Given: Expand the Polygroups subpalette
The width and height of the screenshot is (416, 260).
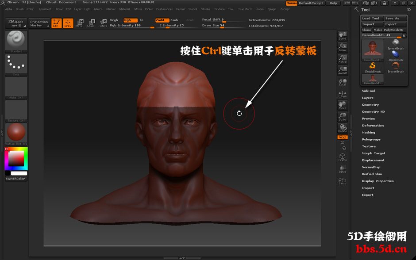Looking at the screenshot, I should [371, 139].
